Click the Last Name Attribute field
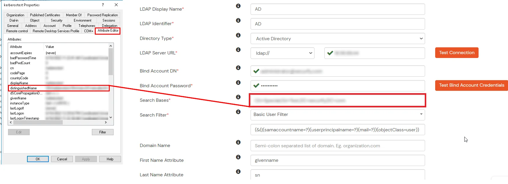Image resolution: width=508 pixels, height=184 pixels. pos(338,175)
